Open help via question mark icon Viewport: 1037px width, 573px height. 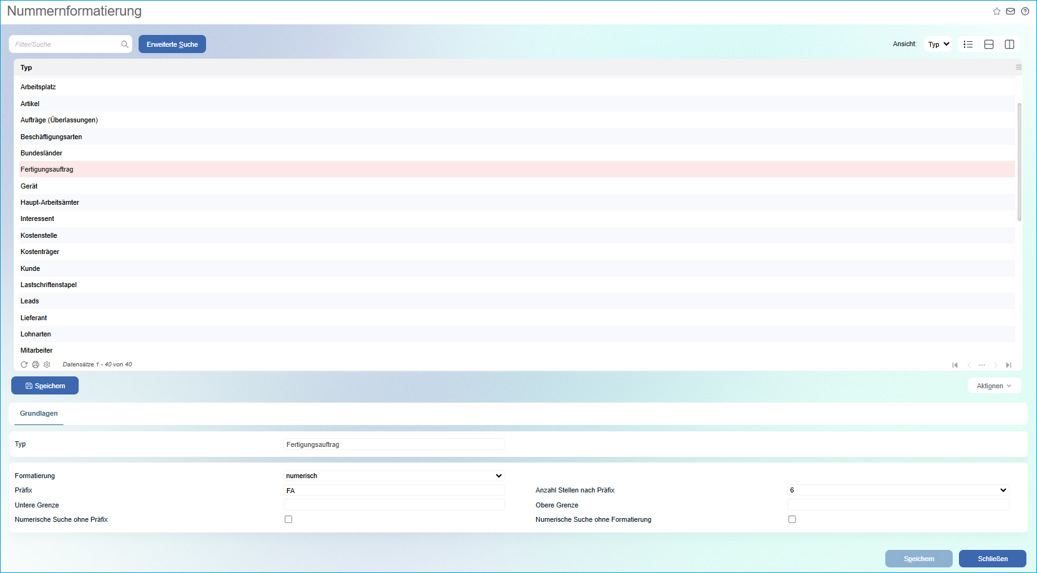click(x=1025, y=11)
